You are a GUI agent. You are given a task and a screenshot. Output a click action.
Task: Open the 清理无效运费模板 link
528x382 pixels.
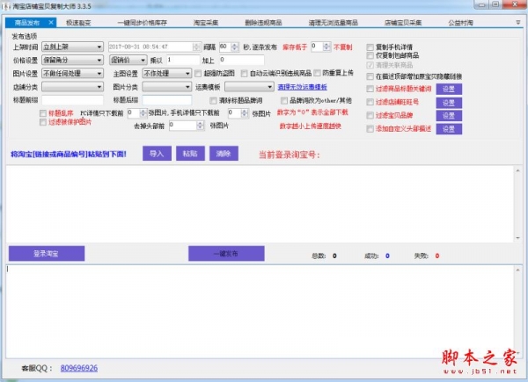pos(303,87)
